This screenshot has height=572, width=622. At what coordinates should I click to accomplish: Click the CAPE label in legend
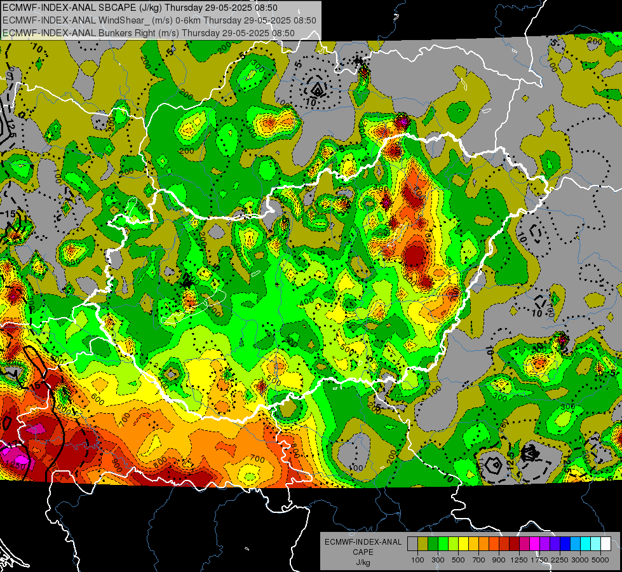[x=363, y=552]
